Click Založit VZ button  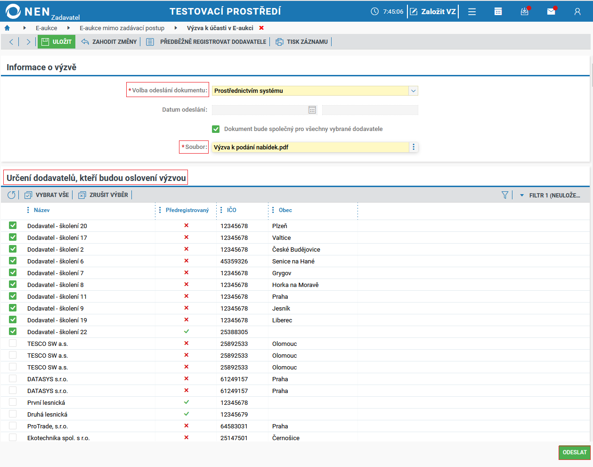pyautogui.click(x=433, y=11)
